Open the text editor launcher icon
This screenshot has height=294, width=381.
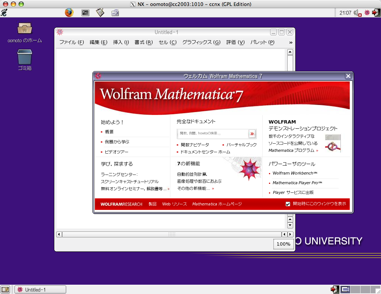tap(100, 12)
